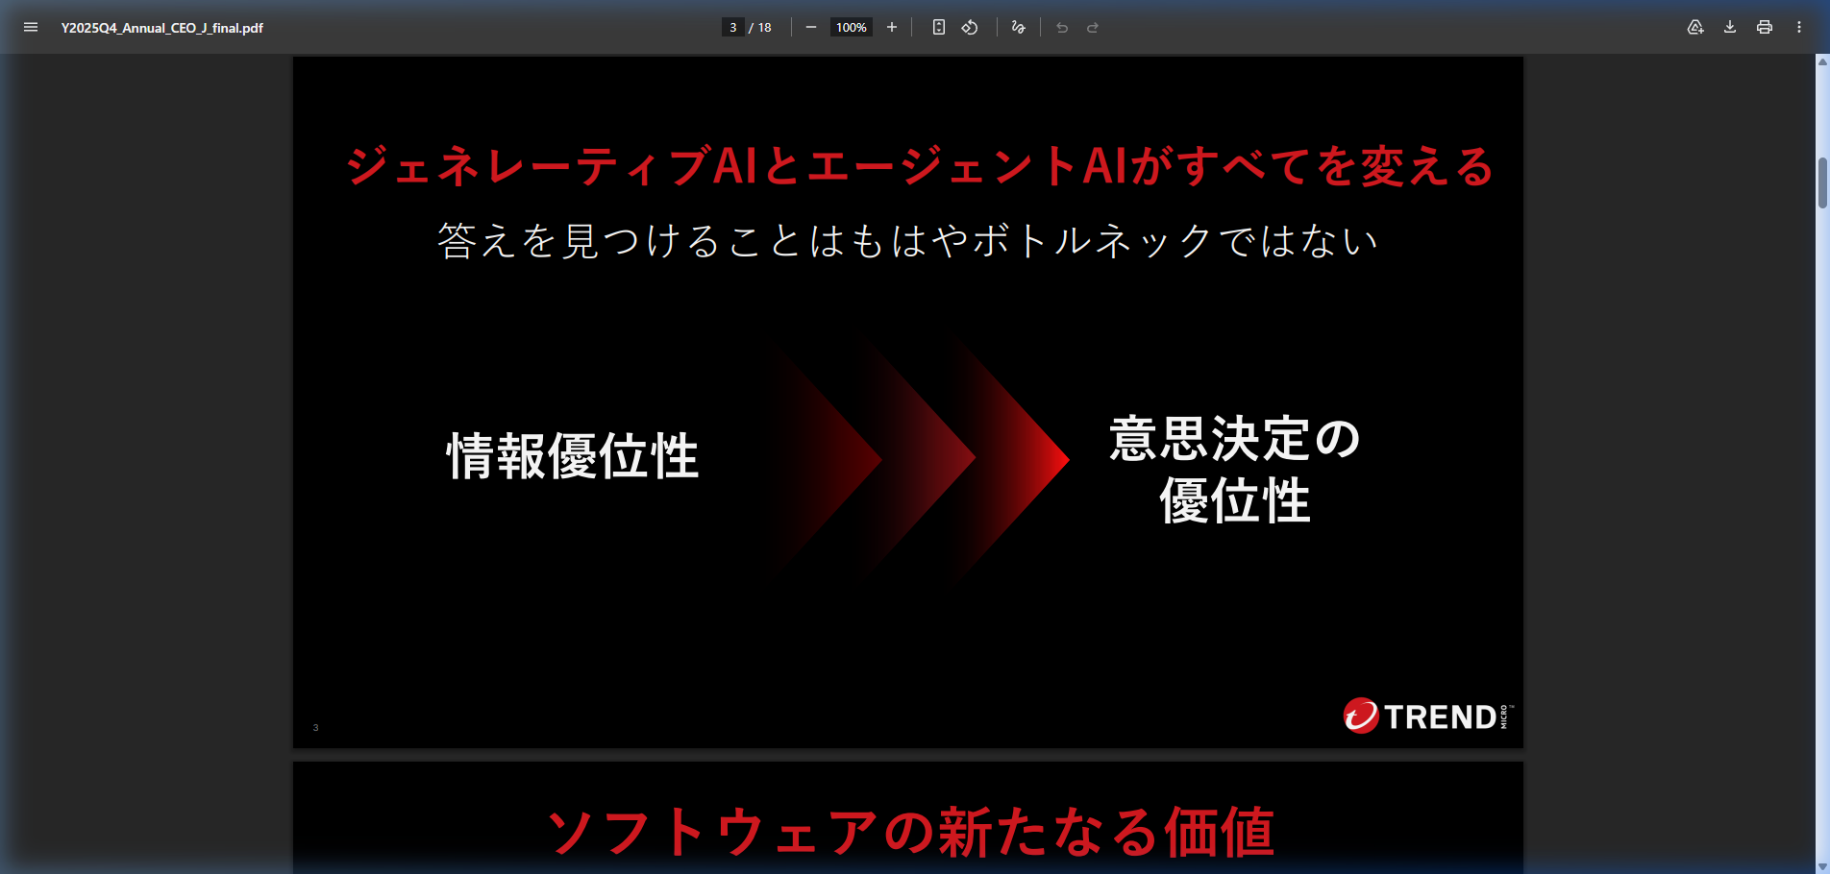The image size is (1830, 874).
Task: Click the 100% zoom level field
Action: click(851, 27)
